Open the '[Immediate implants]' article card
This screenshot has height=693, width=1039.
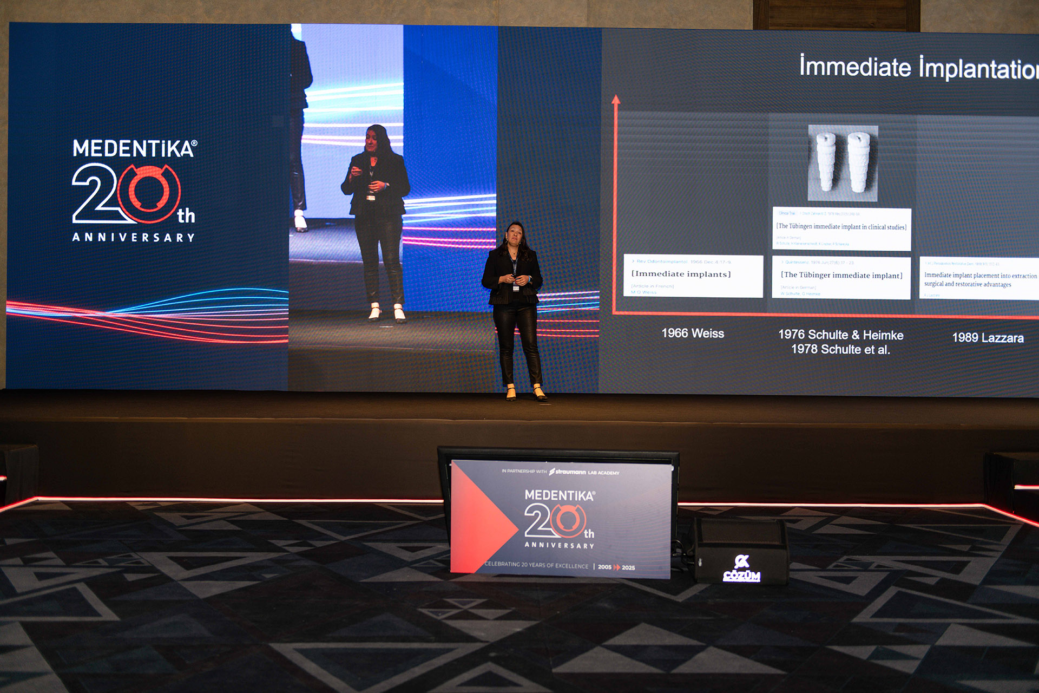pos(693,276)
